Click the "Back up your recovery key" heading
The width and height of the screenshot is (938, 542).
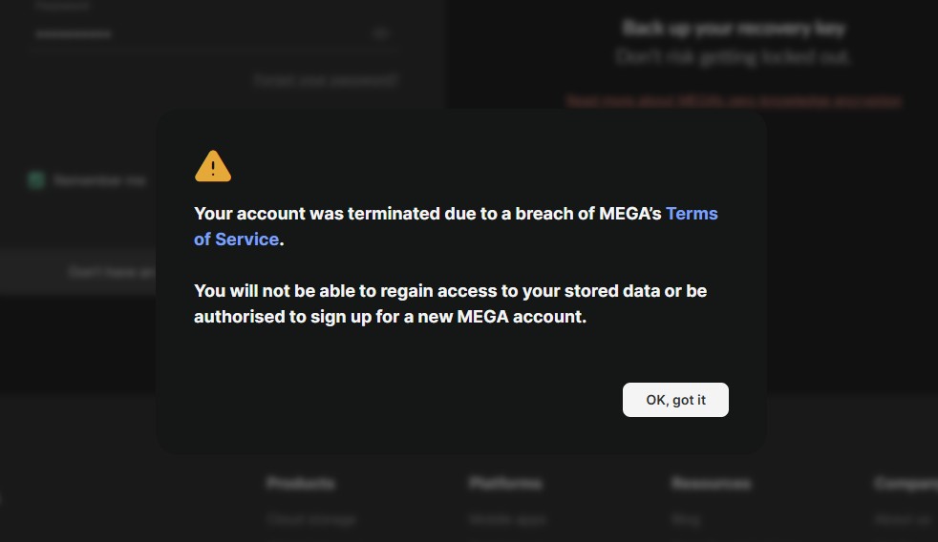pos(734,29)
